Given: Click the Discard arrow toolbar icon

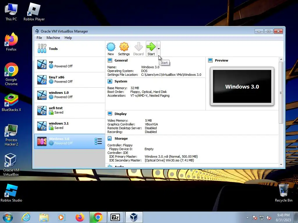Looking at the screenshot, I should (x=138, y=49).
